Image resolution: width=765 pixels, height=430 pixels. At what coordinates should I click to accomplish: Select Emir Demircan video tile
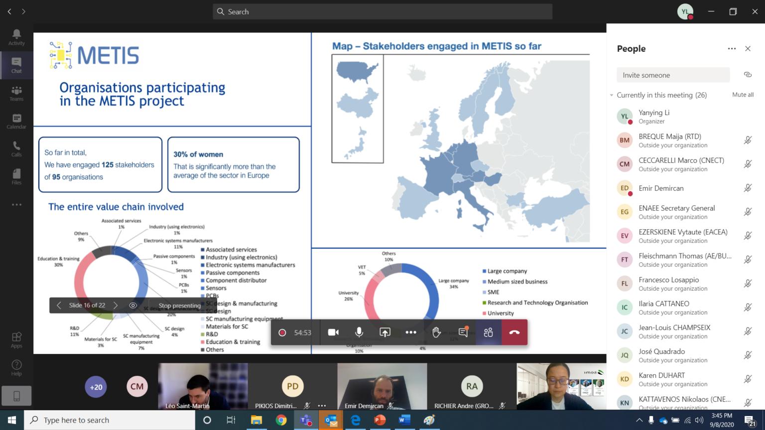coord(382,386)
